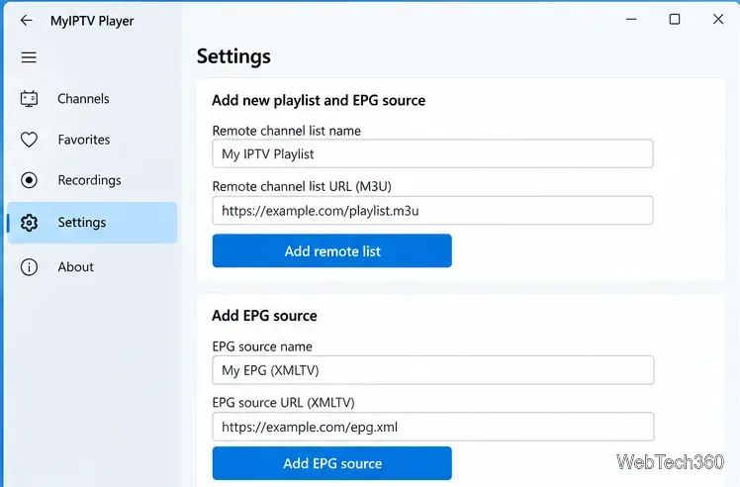Go to Channels section
The width and height of the screenshot is (740, 487).
click(x=92, y=99)
